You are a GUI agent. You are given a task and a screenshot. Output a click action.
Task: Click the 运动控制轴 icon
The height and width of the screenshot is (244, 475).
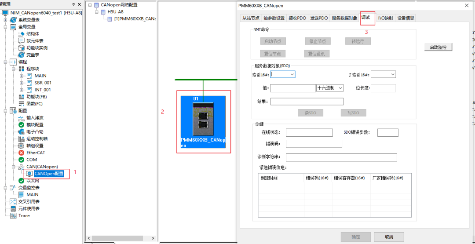tap(21, 138)
